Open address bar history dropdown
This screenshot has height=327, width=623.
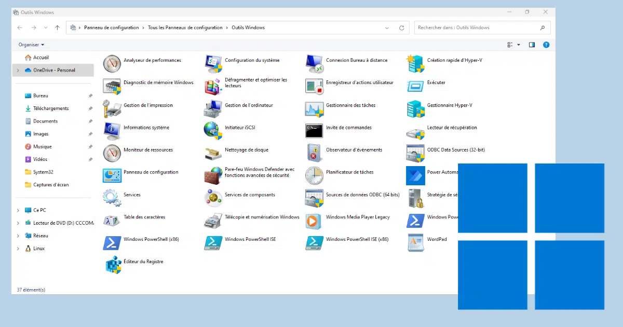(387, 28)
